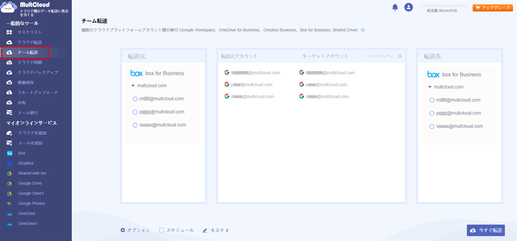The width and height of the screenshot is (517, 241).
Task: Click the メール移行 icon
Action: pos(9,113)
